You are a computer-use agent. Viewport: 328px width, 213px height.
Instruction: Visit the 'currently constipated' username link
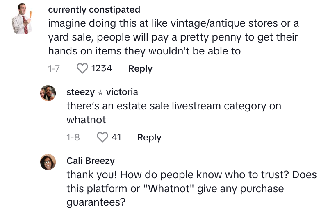pyautogui.click(x=94, y=9)
